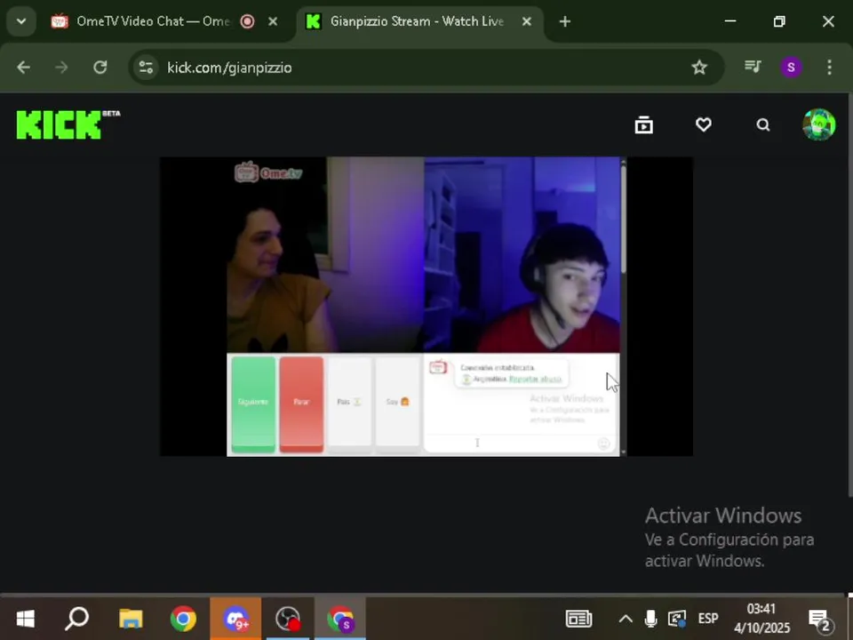Go back to previous page
Image resolution: width=853 pixels, height=640 pixels.
coord(23,68)
